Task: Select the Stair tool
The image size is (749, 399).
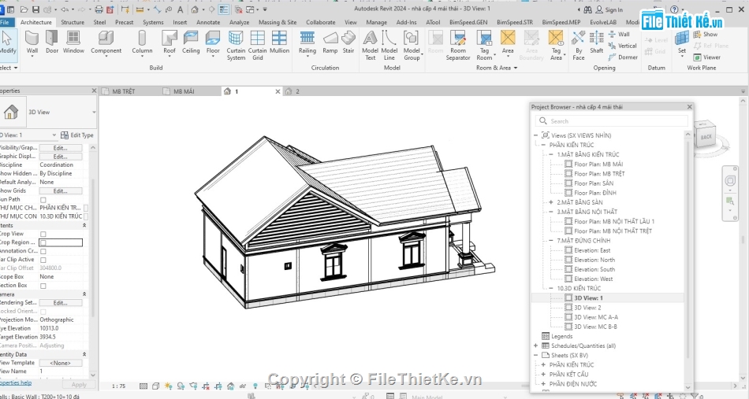Action: [348, 42]
